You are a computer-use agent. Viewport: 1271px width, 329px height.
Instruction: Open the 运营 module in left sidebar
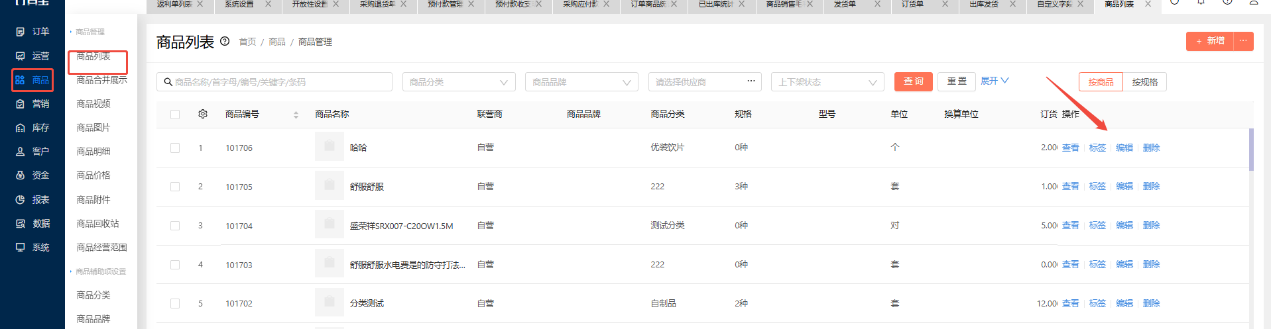pos(32,56)
